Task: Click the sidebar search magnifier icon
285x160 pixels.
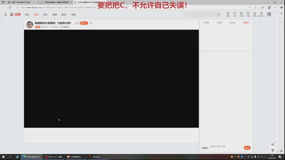Action: pyautogui.click(x=281, y=14)
